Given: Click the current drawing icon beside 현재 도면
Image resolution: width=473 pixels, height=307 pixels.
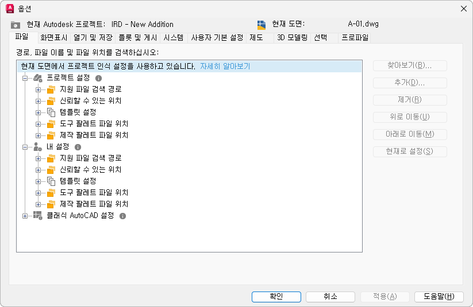Looking at the screenshot, I should (262, 25).
